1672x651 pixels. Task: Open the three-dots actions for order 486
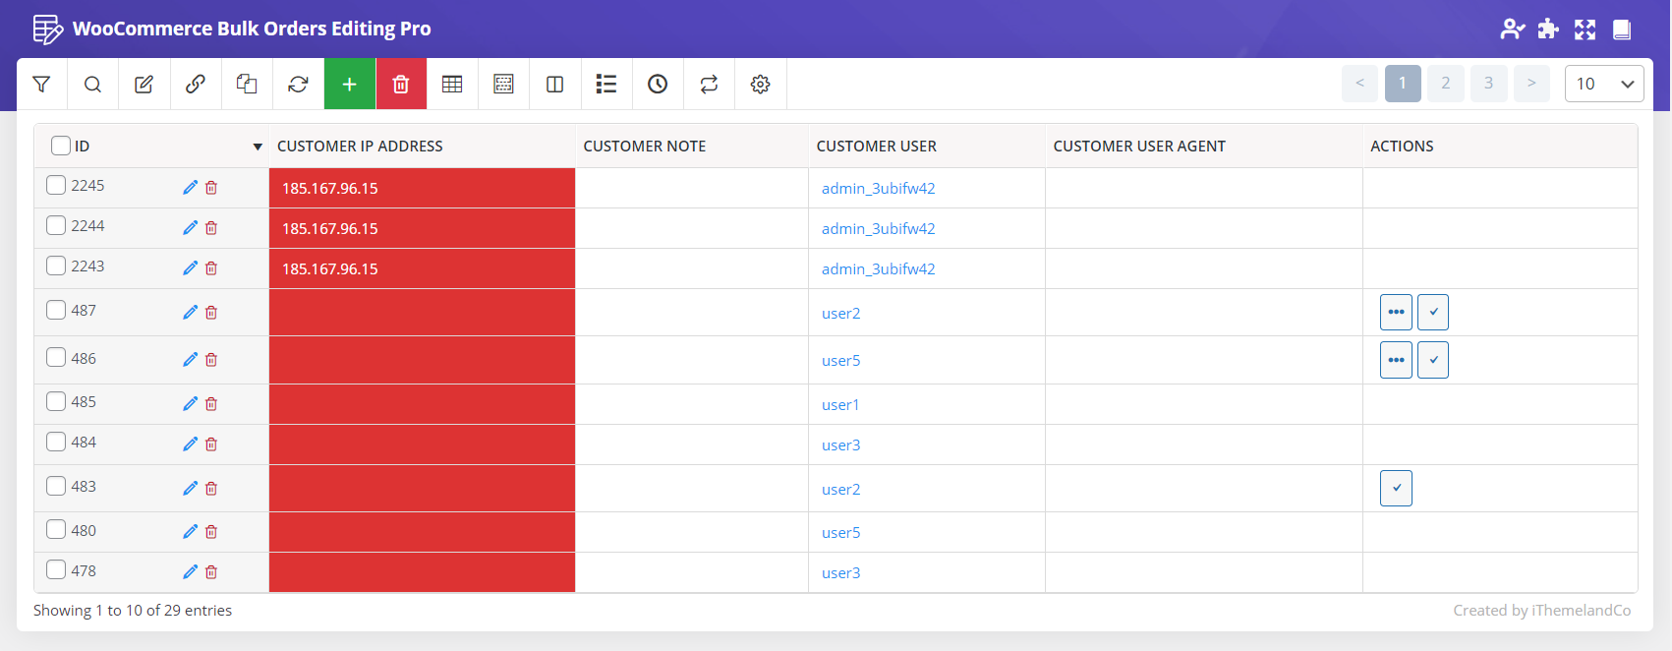[x=1396, y=360]
